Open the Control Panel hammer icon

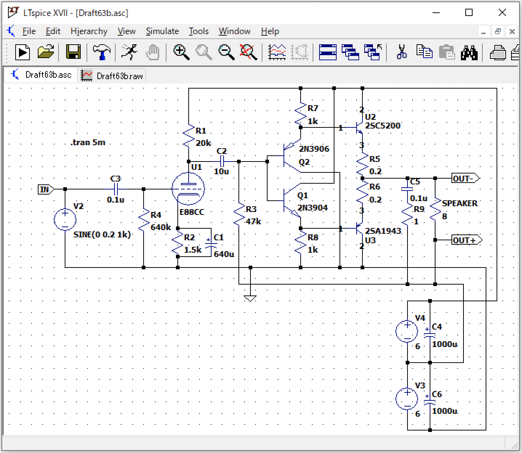tap(101, 53)
